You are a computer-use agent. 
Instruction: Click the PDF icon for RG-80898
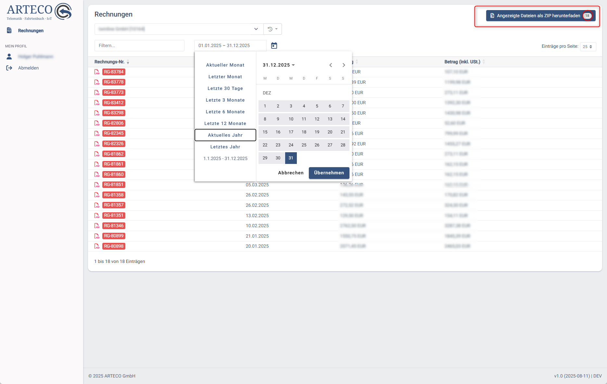coord(97,246)
